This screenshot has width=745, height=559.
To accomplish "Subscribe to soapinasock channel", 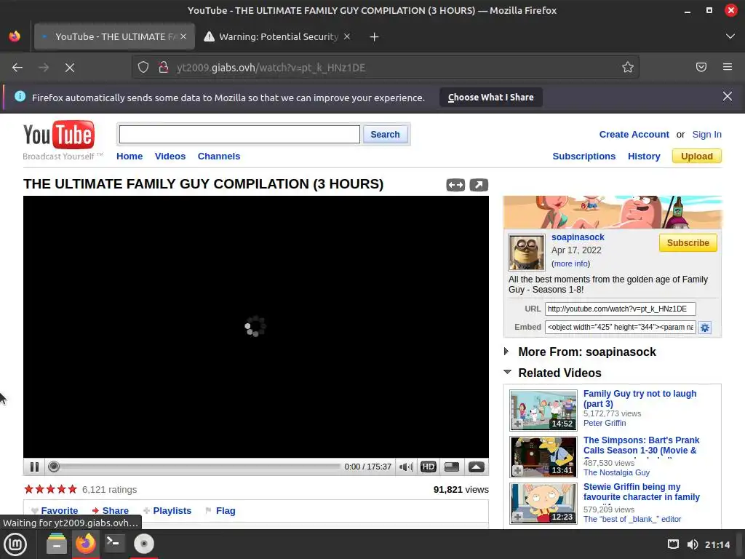I will (x=688, y=243).
